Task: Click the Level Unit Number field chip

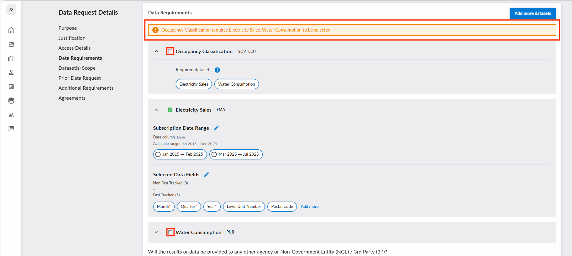Action: pyautogui.click(x=244, y=207)
